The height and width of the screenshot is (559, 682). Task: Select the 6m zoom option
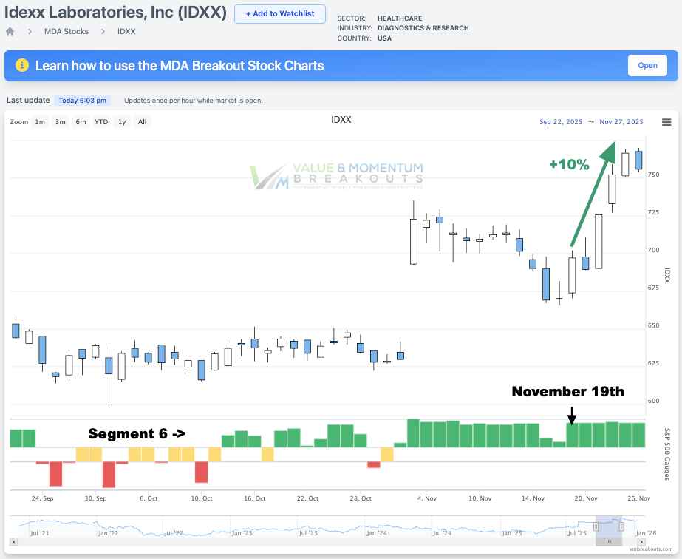point(81,121)
